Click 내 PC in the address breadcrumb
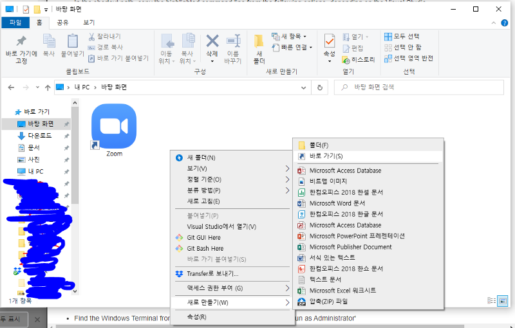 tap(82, 87)
